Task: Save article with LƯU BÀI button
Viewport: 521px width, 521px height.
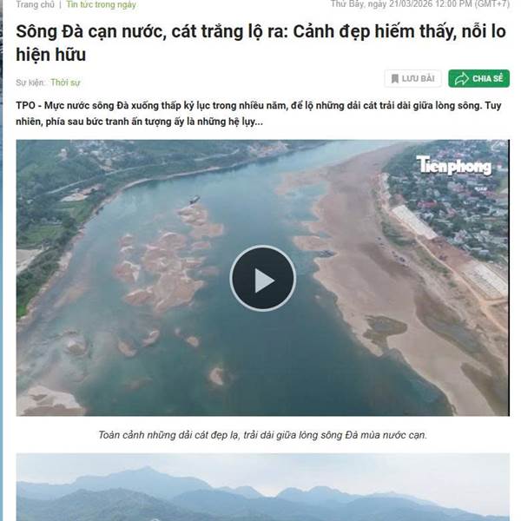Action: point(413,79)
